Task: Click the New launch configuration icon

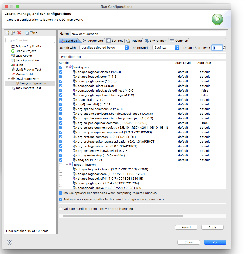Action: [7, 33]
